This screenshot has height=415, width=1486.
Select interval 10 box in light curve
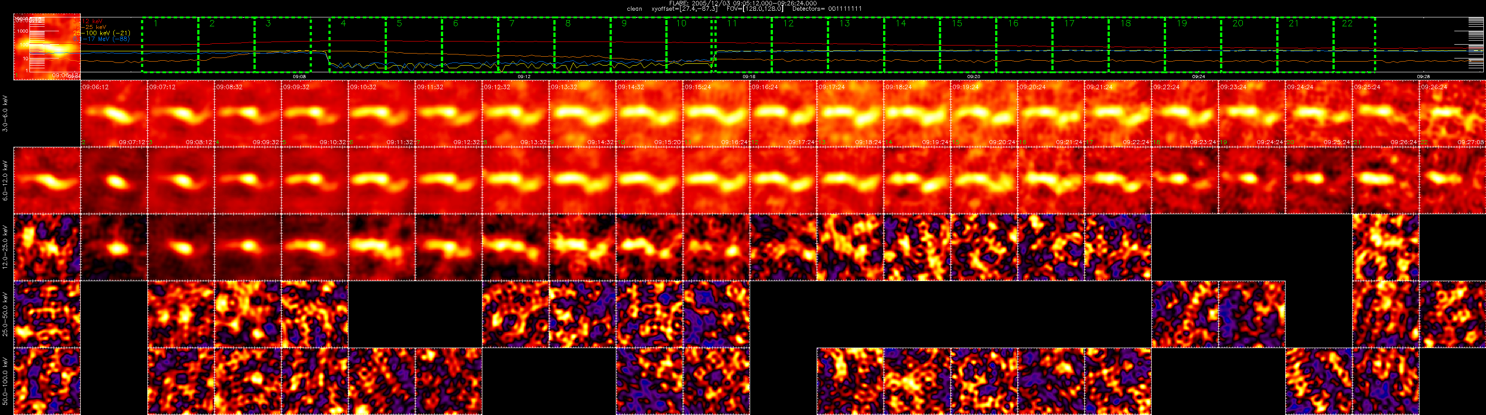689,45
